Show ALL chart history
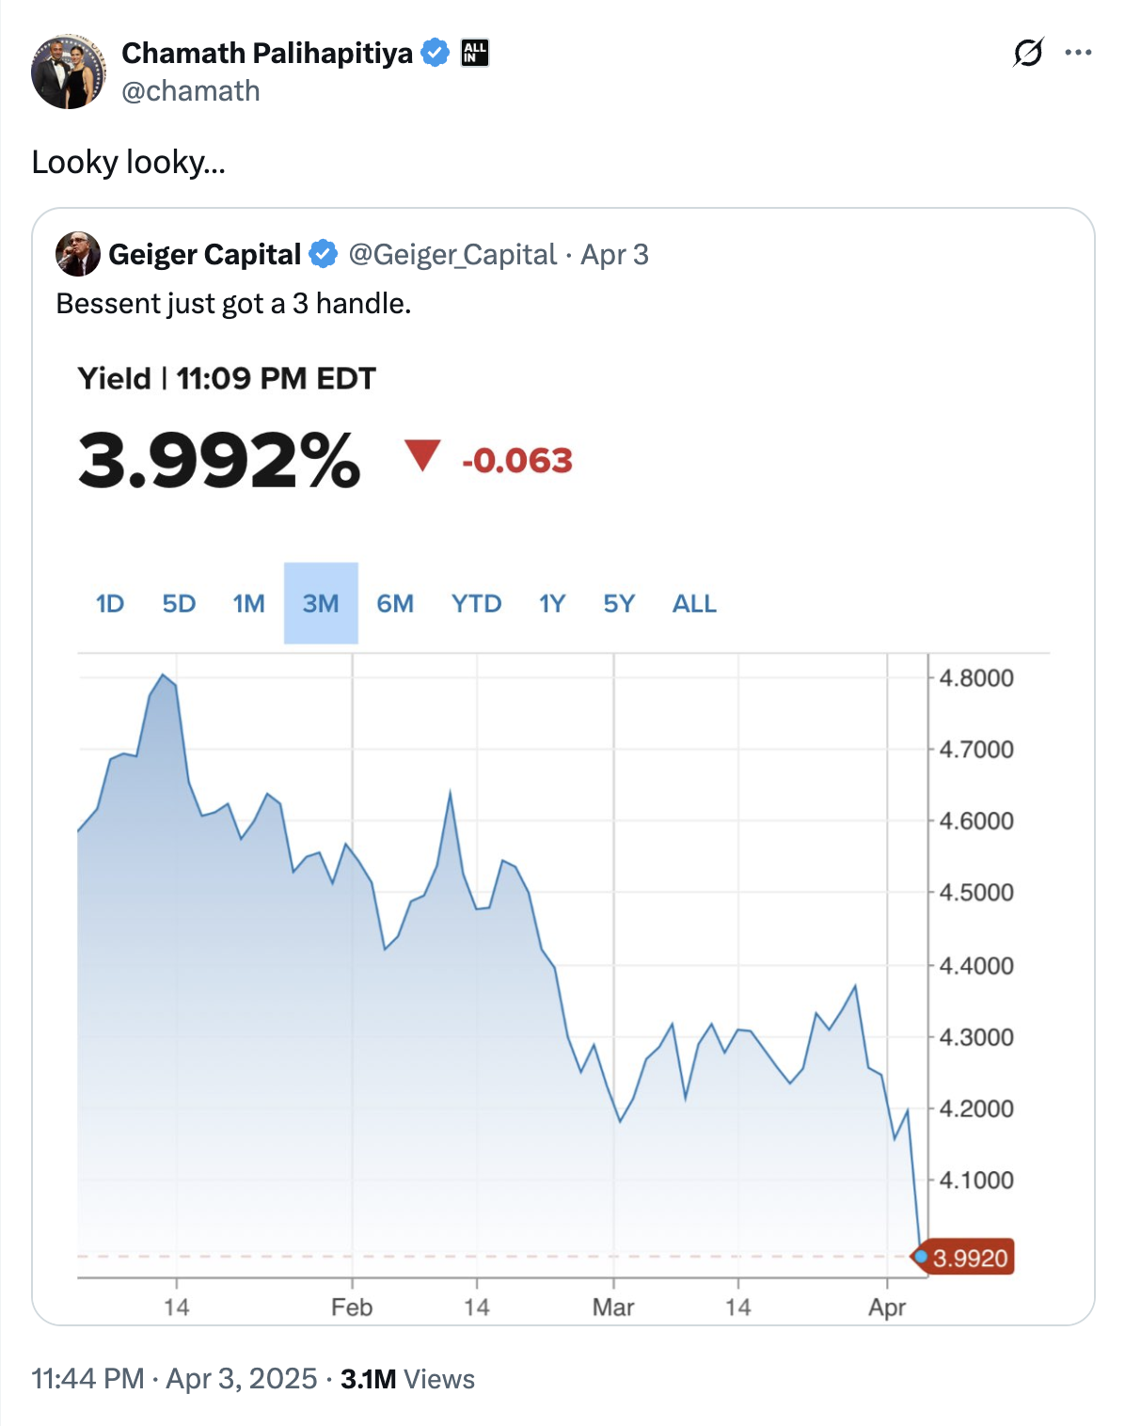This screenshot has height=1426, width=1125. pyautogui.click(x=694, y=603)
